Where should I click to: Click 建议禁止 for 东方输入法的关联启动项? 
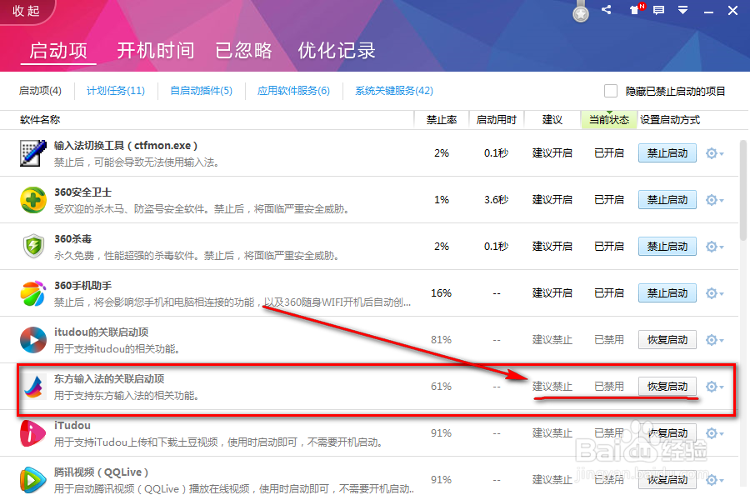point(552,386)
